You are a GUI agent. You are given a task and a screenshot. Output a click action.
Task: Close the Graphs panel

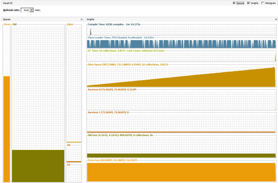point(276,19)
